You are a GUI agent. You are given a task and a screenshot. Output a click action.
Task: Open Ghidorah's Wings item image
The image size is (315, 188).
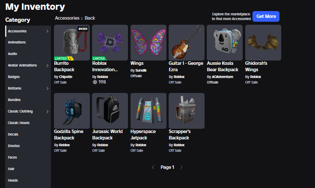[263, 42]
